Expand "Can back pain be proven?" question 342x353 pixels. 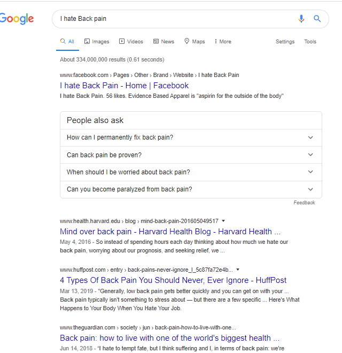(x=191, y=155)
